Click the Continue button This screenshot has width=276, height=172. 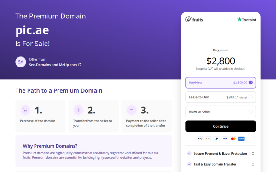tap(221, 126)
